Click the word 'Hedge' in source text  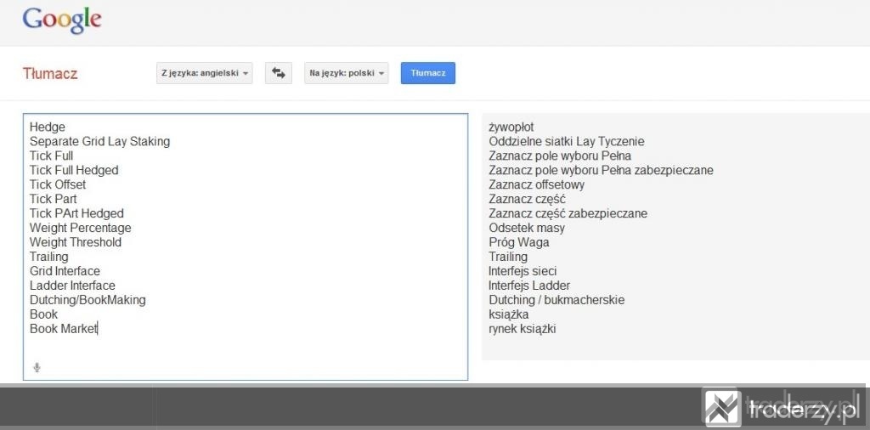48,127
